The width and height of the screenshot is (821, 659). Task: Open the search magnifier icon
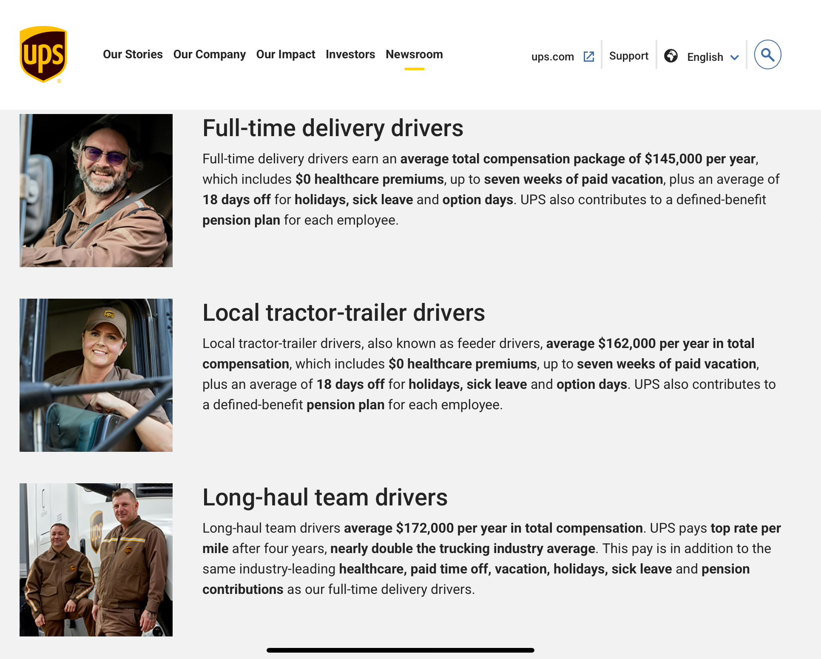coord(767,54)
